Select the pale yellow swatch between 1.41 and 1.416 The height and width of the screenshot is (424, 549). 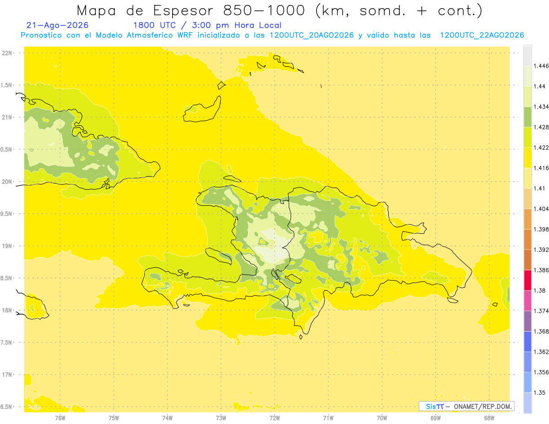(527, 178)
